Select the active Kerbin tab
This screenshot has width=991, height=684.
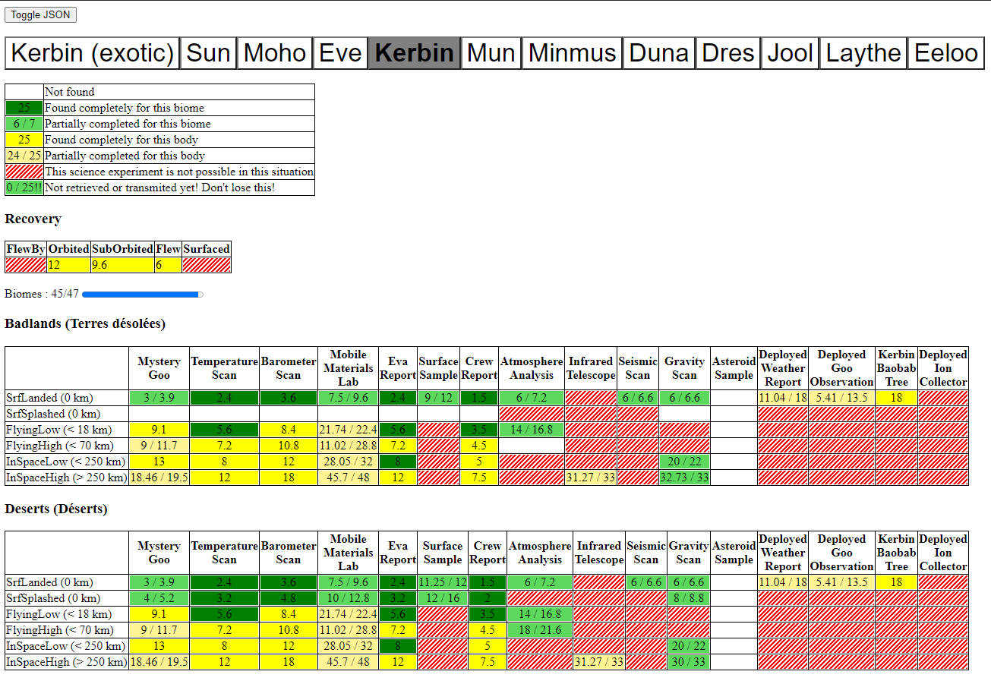415,53
